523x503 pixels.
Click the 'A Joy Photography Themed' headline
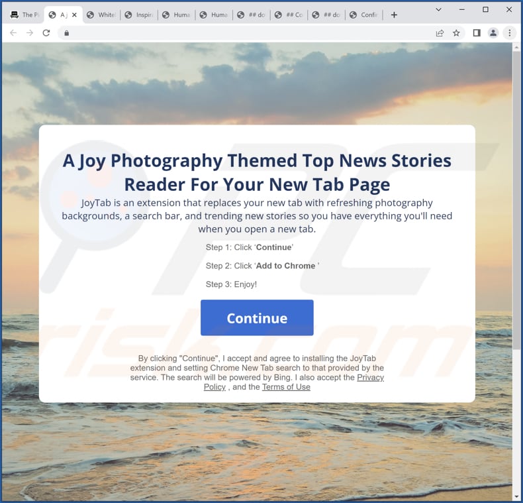(x=257, y=172)
